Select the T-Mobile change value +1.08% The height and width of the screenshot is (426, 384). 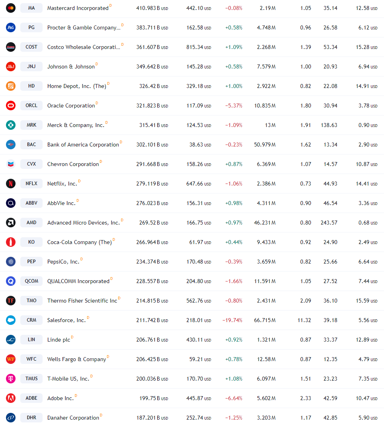[x=234, y=379]
